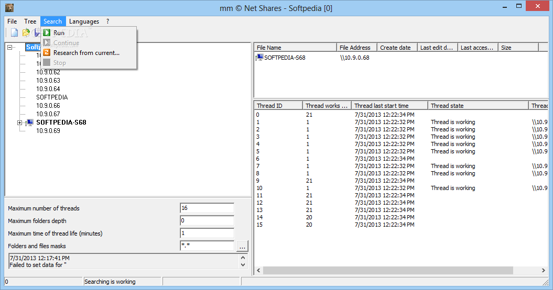Sort by Last access column header
Image resolution: width=553 pixels, height=290 pixels.
point(478,48)
